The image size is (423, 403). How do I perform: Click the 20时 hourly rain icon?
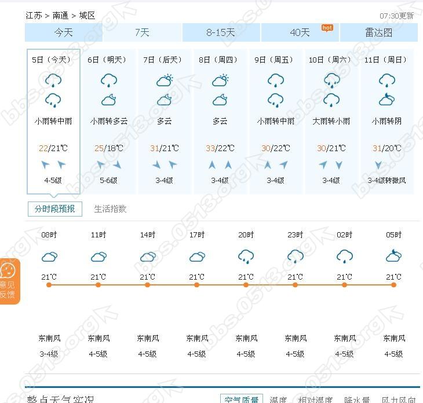click(x=246, y=257)
